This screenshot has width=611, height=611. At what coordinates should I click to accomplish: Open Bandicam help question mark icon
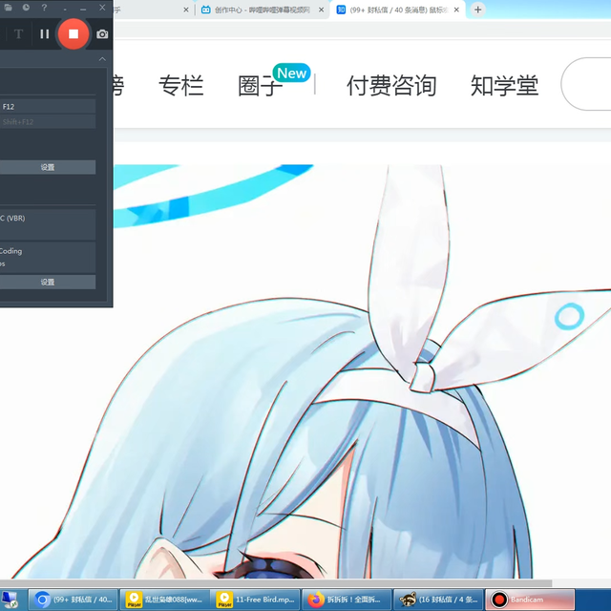[44, 8]
